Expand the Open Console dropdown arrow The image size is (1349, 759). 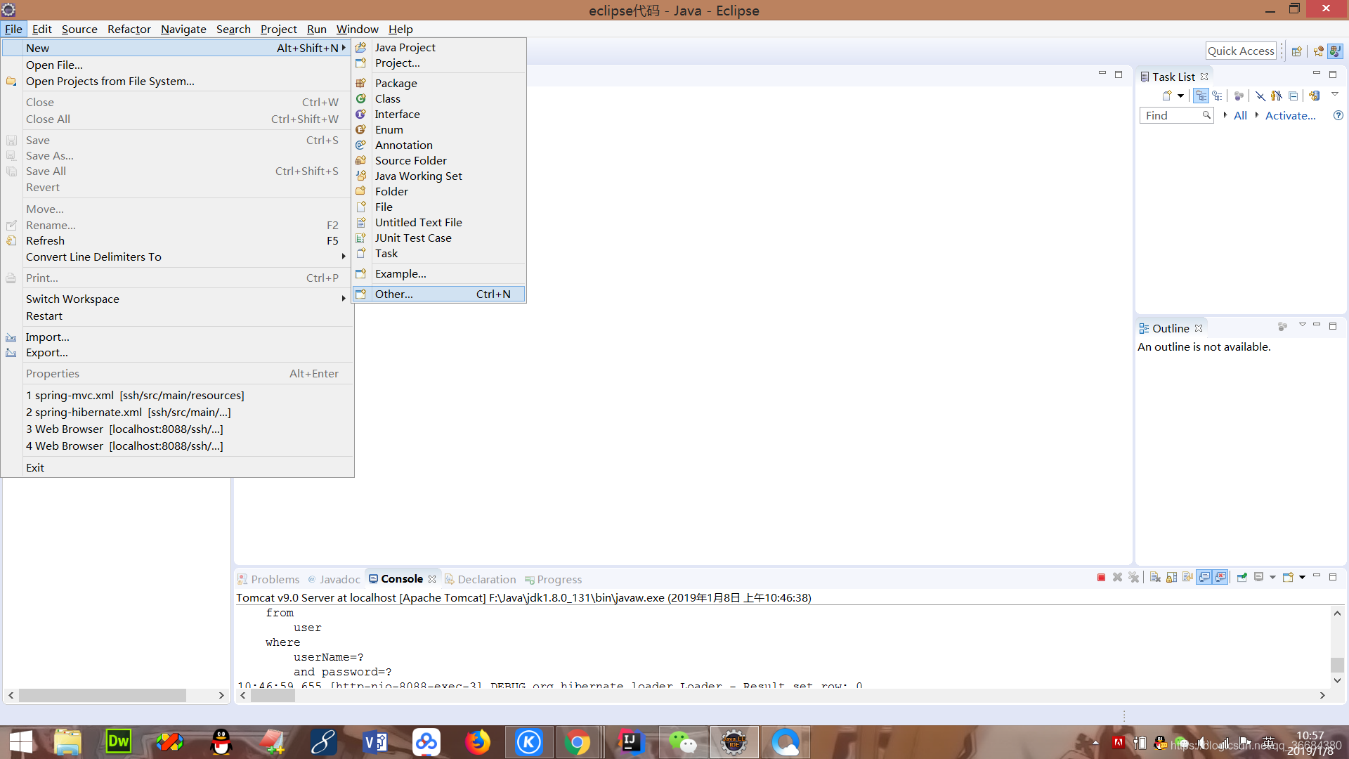(x=1302, y=578)
